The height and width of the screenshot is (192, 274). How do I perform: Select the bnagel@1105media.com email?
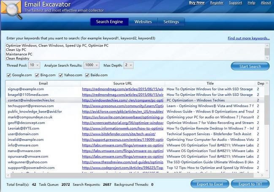click(28, 95)
